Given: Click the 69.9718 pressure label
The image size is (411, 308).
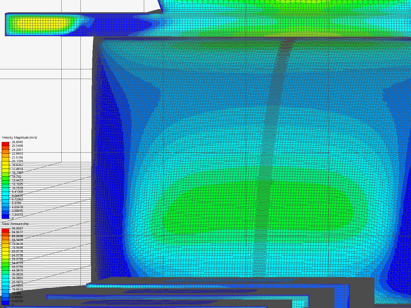Looking at the screenshot, I should [17, 251].
